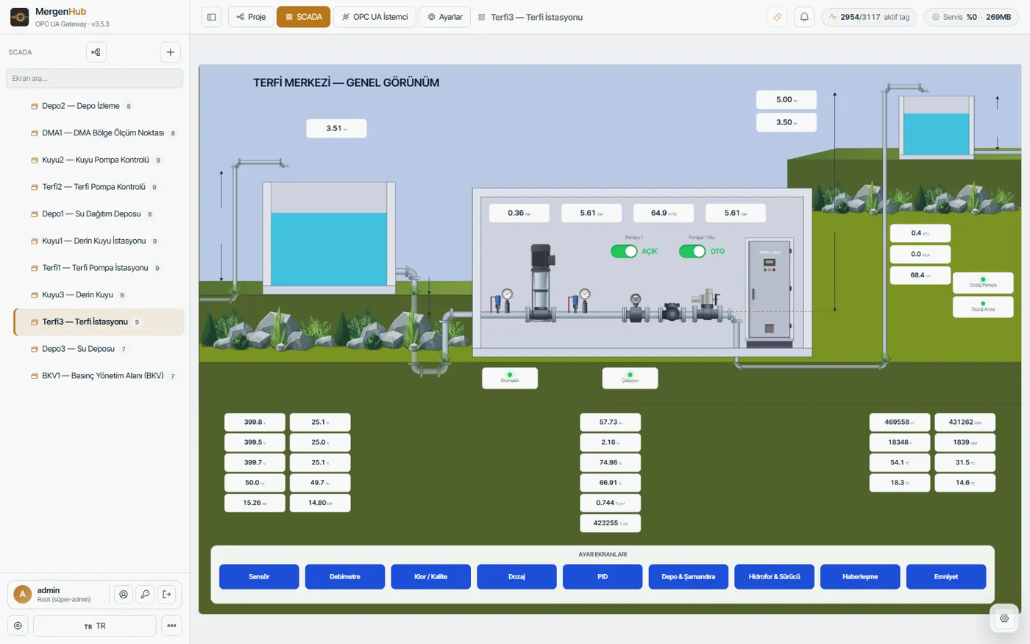Click the Klor / Kalite button

[430, 577]
